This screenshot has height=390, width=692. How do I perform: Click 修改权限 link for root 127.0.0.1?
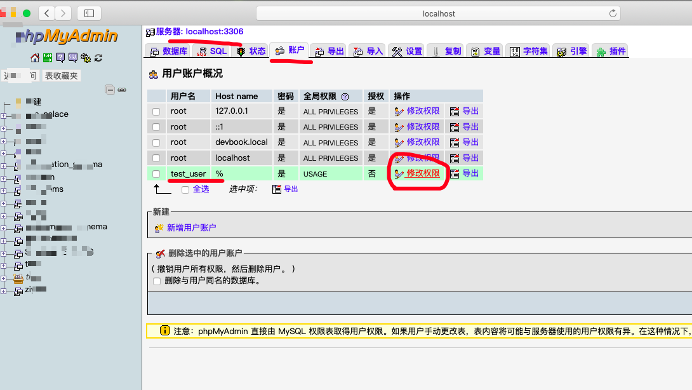click(x=423, y=111)
